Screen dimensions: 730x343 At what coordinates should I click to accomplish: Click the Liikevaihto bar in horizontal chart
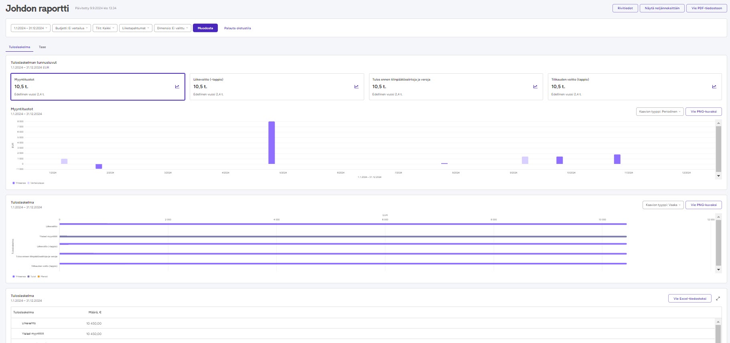click(x=343, y=224)
